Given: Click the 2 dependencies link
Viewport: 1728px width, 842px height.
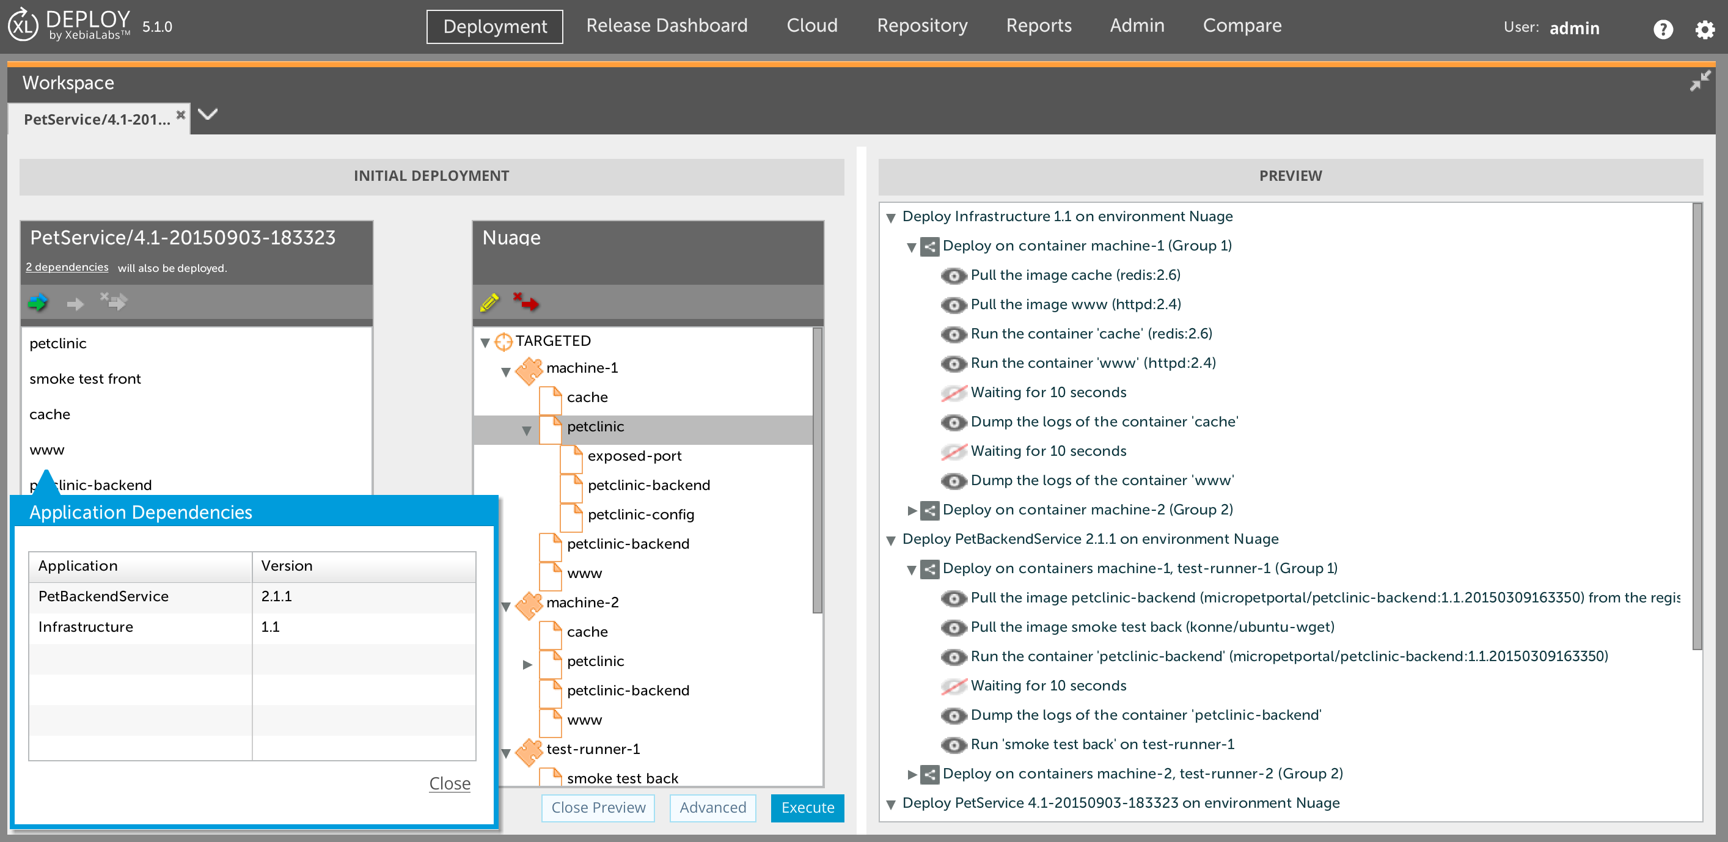Looking at the screenshot, I should click(x=67, y=267).
